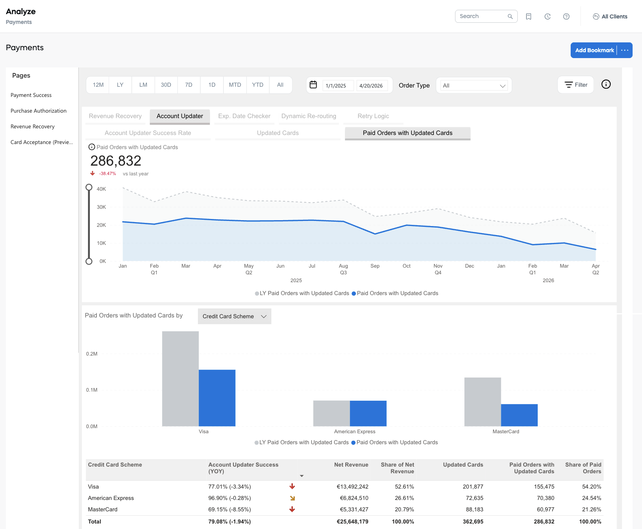Open the Credit Card Scheme dropdown
The width and height of the screenshot is (642, 529).
coord(234,316)
